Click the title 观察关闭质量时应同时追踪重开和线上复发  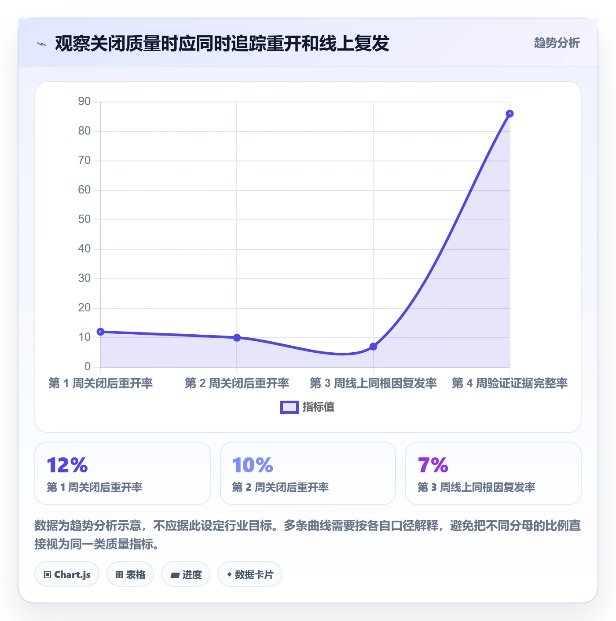point(222,44)
